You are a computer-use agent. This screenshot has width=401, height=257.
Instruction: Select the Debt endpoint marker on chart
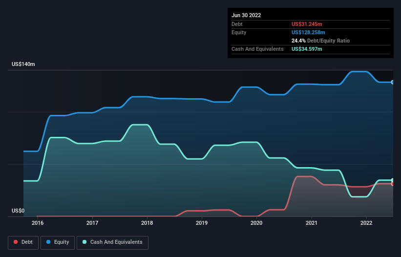click(393, 184)
